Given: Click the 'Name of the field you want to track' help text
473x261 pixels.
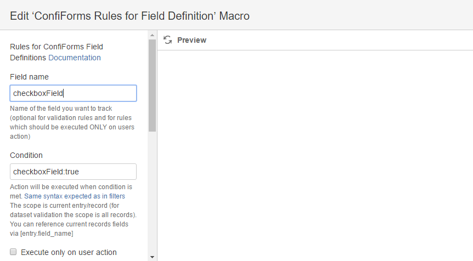Looking at the screenshot, I should point(61,109).
